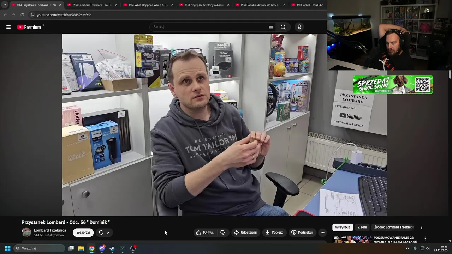Image resolution: width=452 pixels, height=254 pixels.
Task: Open more actions three-dot menu under the video
Action: click(x=322, y=232)
